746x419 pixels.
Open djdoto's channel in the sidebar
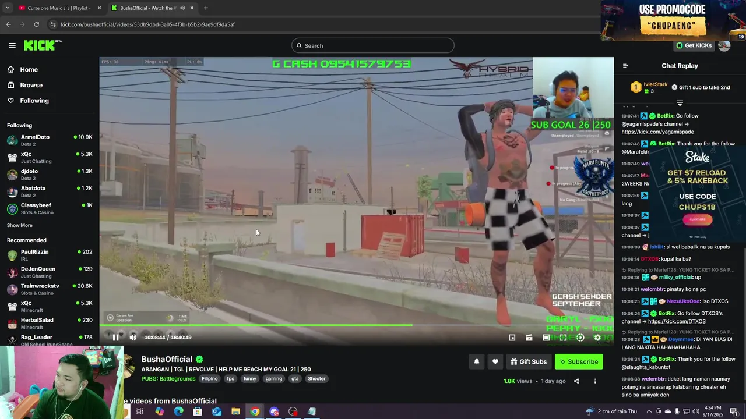tap(50, 175)
